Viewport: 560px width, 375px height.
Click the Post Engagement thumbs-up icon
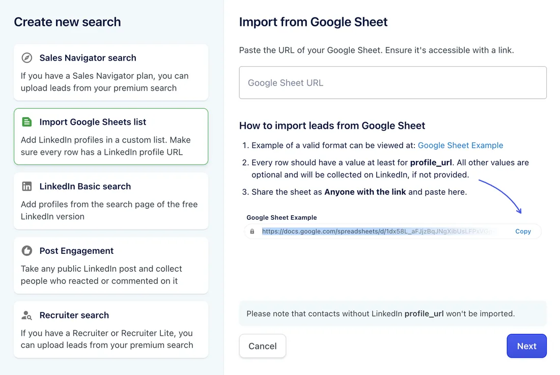click(27, 250)
